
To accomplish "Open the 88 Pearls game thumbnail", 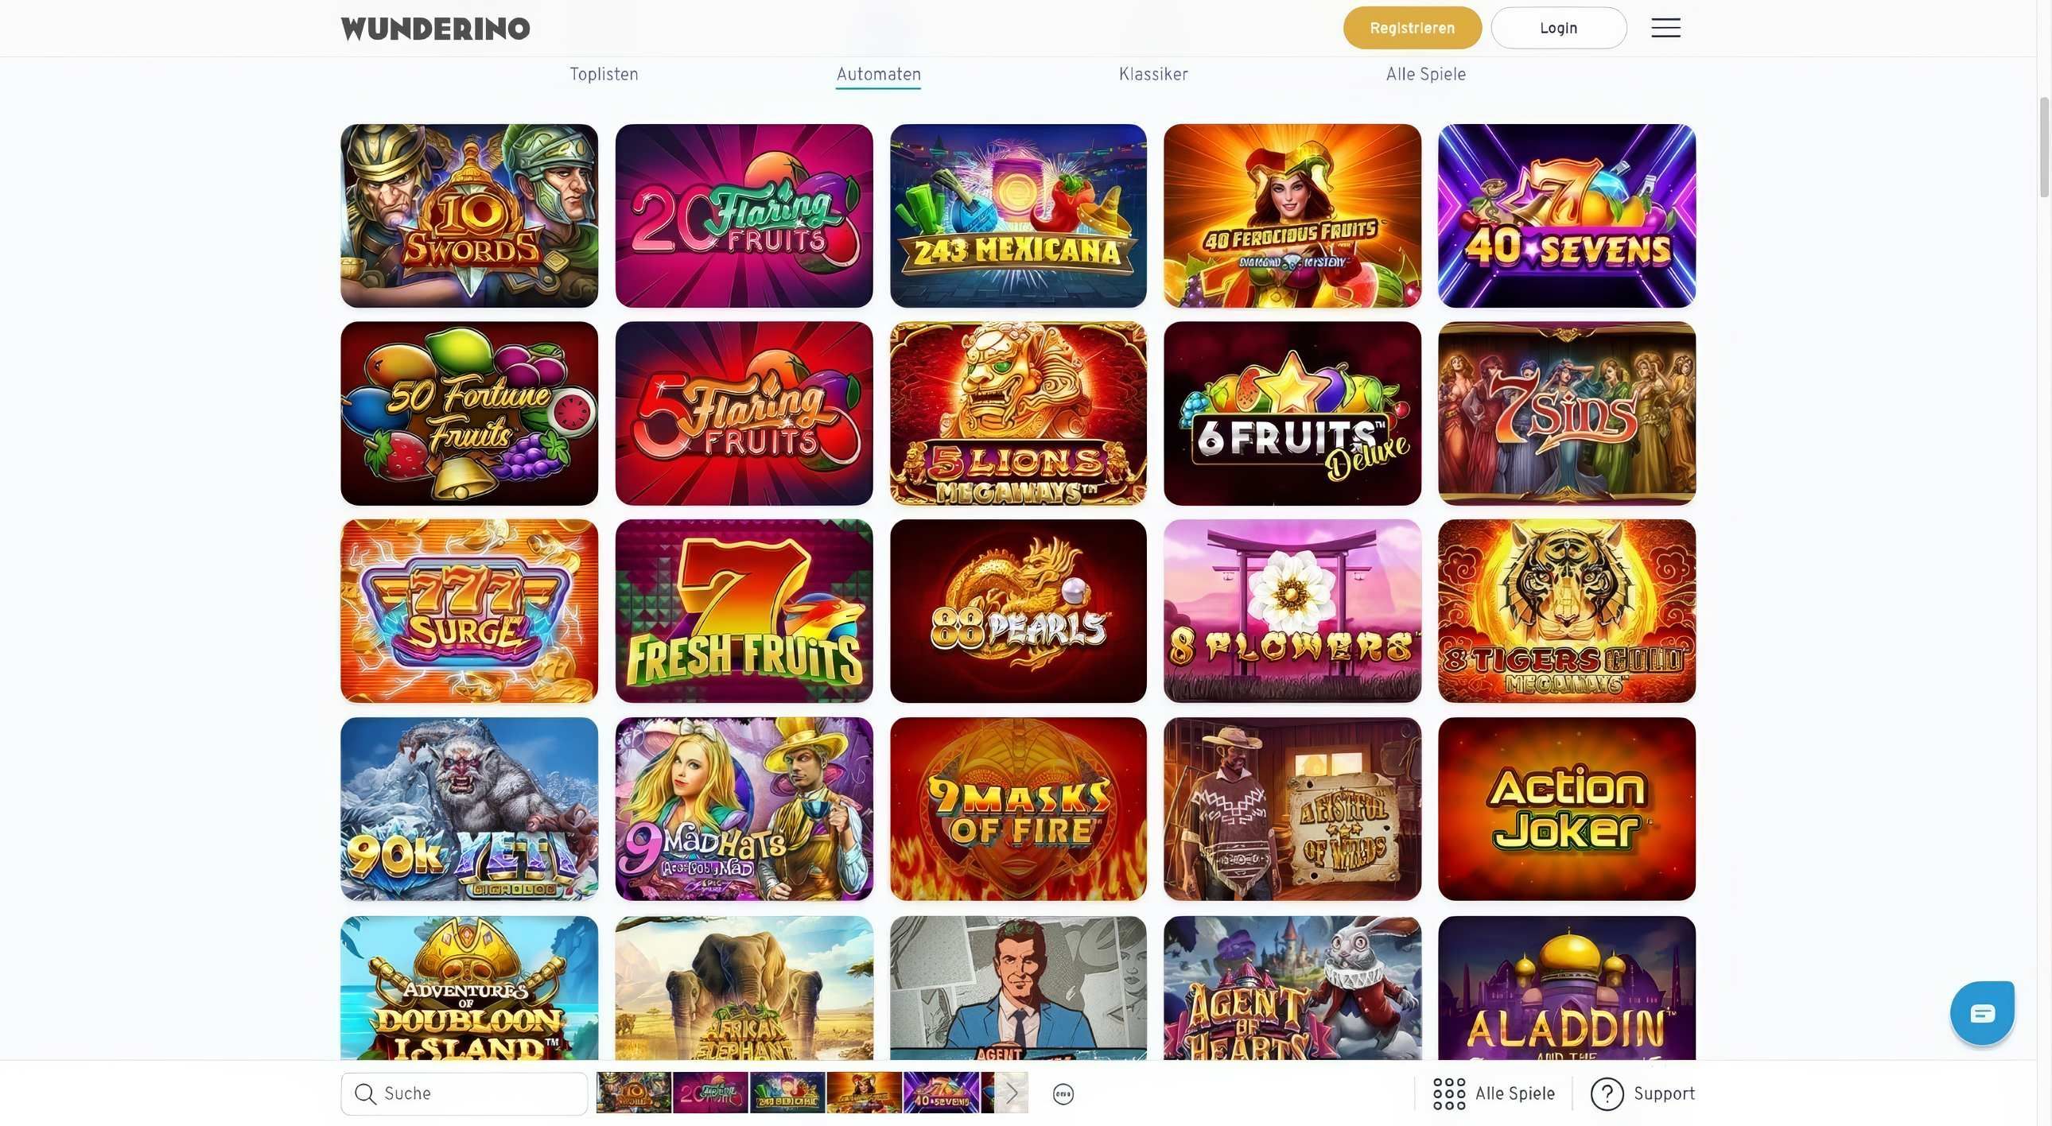I will pos(1018,611).
